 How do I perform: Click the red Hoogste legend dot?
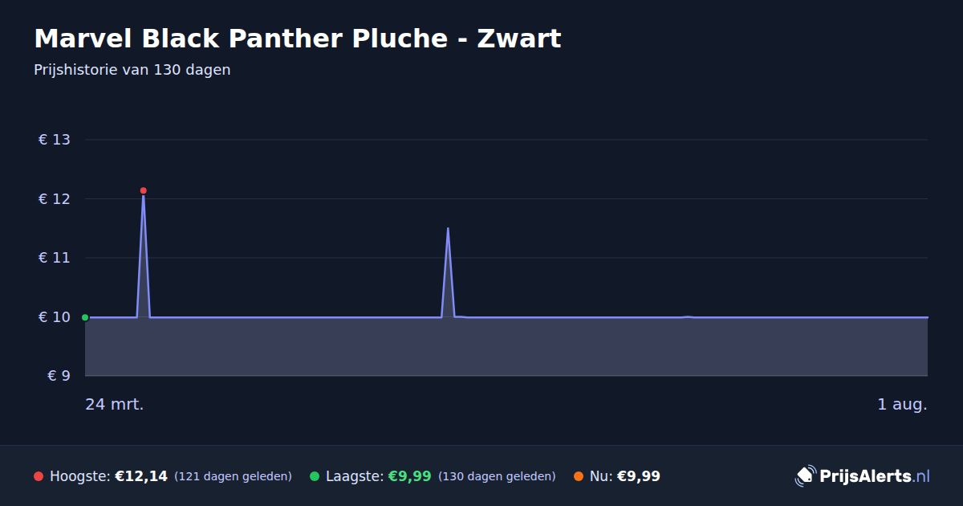tap(39, 476)
